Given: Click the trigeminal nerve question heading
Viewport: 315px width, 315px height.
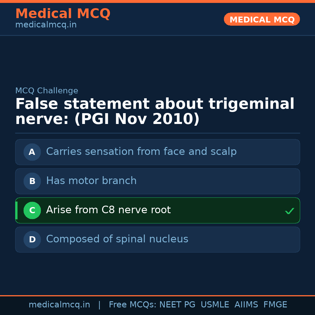Looking at the screenshot, I should [x=155, y=112].
